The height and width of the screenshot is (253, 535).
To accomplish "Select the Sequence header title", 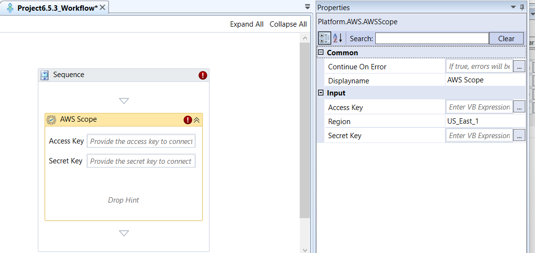I will coord(69,75).
